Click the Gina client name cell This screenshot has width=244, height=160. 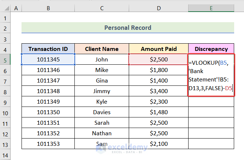[102, 80]
